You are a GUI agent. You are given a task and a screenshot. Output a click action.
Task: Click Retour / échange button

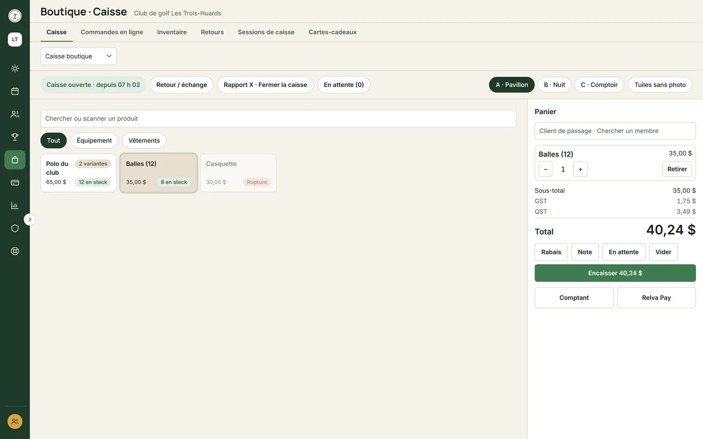pyautogui.click(x=181, y=85)
